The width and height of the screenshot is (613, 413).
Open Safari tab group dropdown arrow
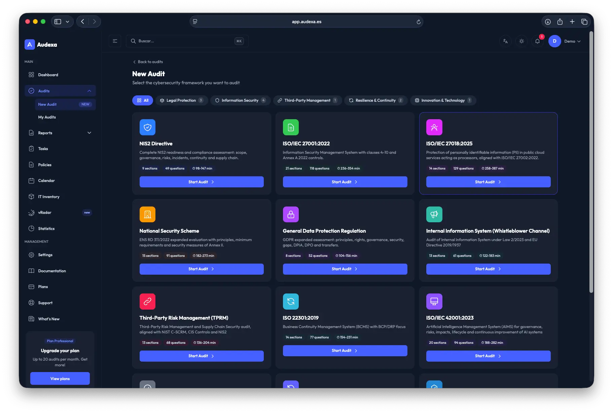(x=67, y=21)
